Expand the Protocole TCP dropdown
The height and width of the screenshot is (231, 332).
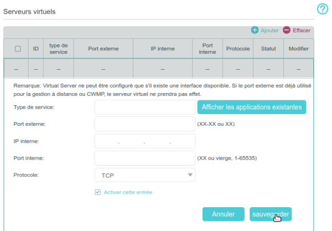(145, 175)
